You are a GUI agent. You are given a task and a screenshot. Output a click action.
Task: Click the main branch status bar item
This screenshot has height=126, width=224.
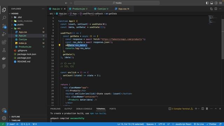[x=11, y=124]
